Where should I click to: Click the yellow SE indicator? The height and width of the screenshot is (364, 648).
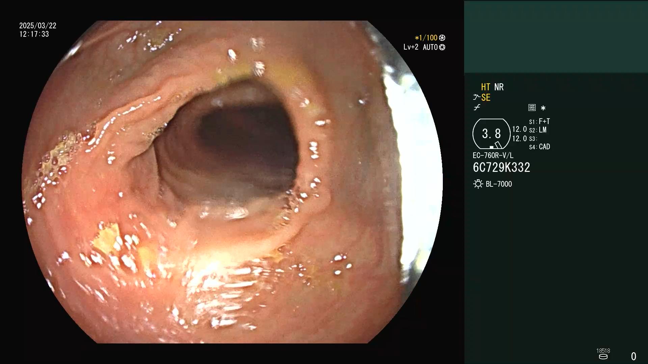pos(486,98)
